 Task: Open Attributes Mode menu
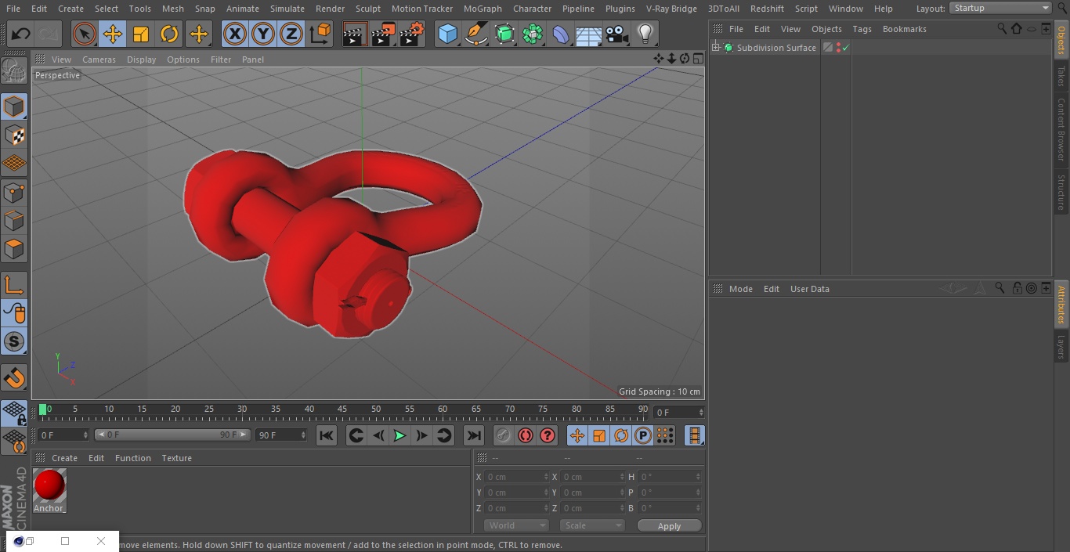click(740, 289)
